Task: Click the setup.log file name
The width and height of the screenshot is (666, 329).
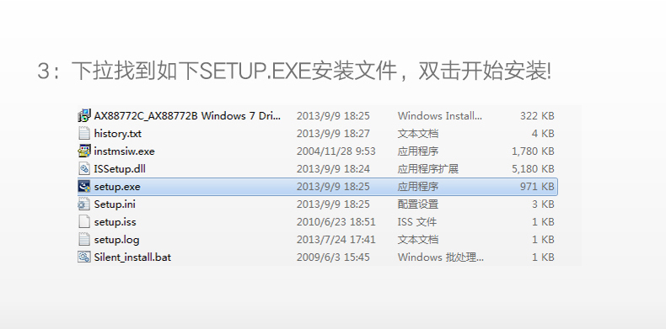Action: pyautogui.click(x=116, y=240)
